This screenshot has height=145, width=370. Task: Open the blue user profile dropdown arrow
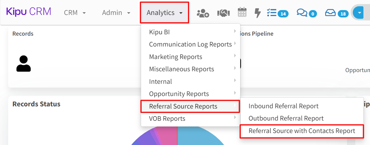(359, 13)
